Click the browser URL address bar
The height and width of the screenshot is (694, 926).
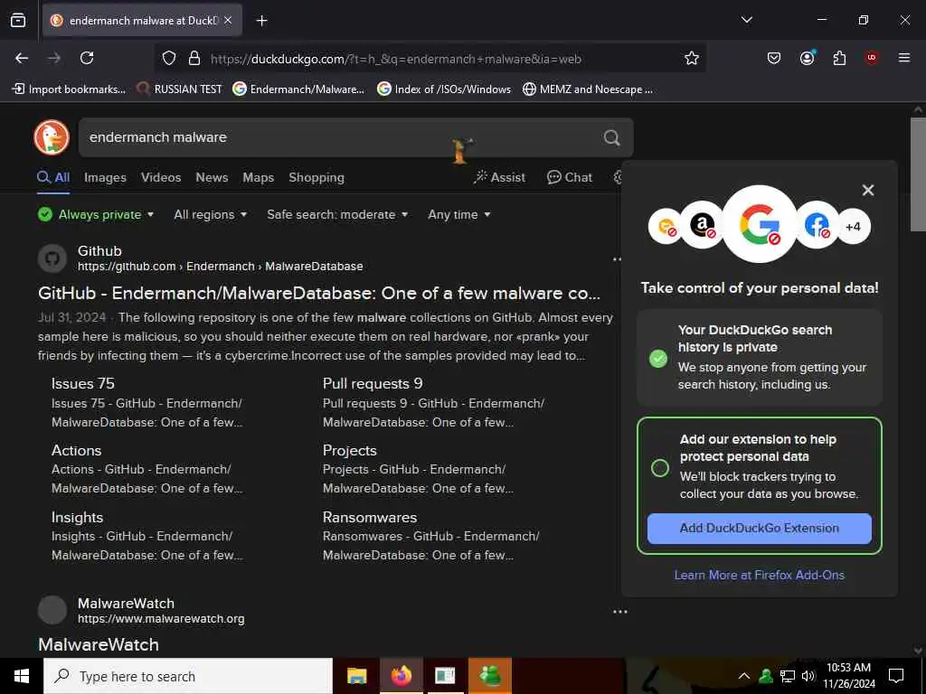pyautogui.click(x=430, y=59)
